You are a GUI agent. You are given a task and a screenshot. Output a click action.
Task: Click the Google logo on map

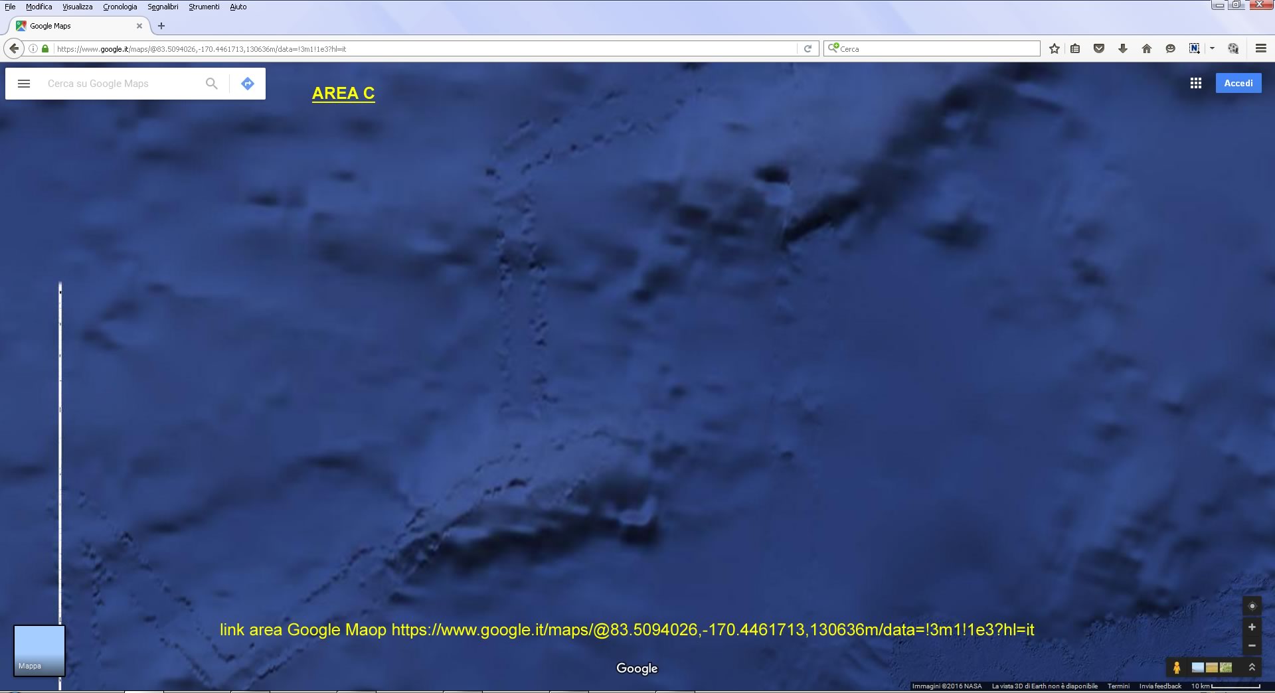click(x=637, y=668)
